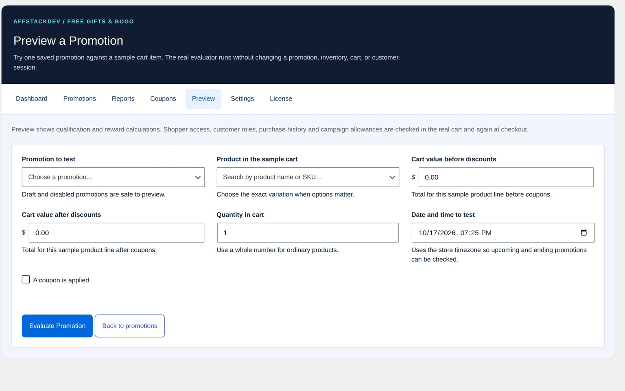
Task: Switch to the Promotions tab
Action: click(80, 99)
